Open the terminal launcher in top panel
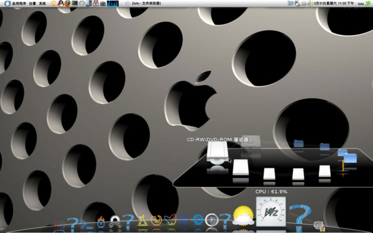The width and height of the screenshot is (373, 233). (75, 3)
